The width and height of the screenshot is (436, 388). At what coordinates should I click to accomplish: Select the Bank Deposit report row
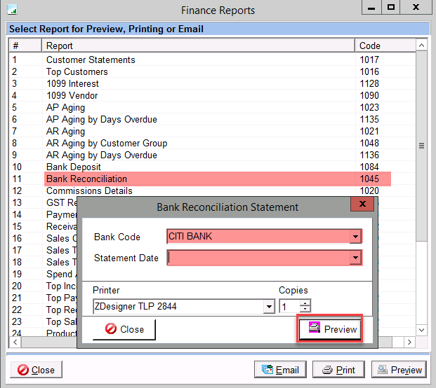[x=74, y=167]
